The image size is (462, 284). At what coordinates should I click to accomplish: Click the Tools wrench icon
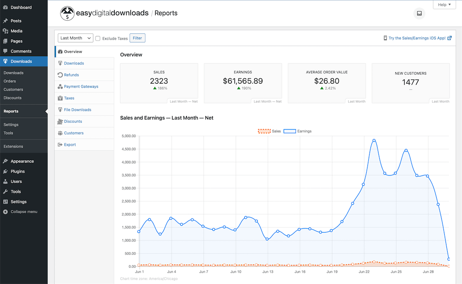pos(5,192)
